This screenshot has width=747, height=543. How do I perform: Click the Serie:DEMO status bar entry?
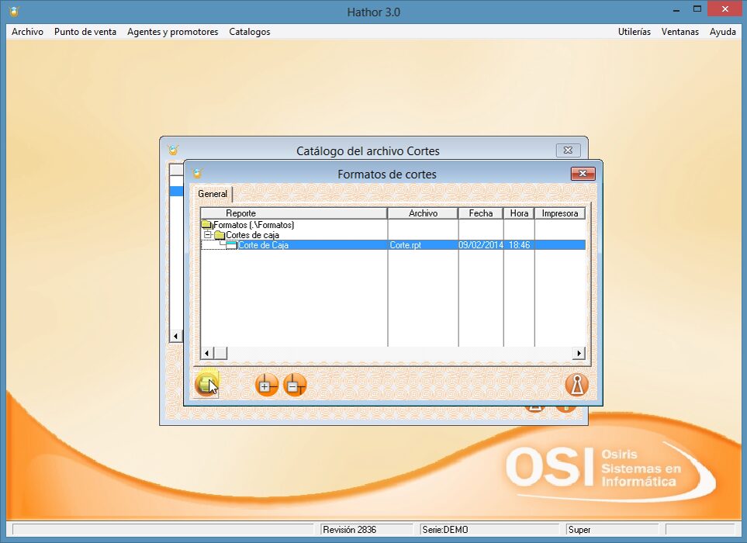pyautogui.click(x=489, y=529)
